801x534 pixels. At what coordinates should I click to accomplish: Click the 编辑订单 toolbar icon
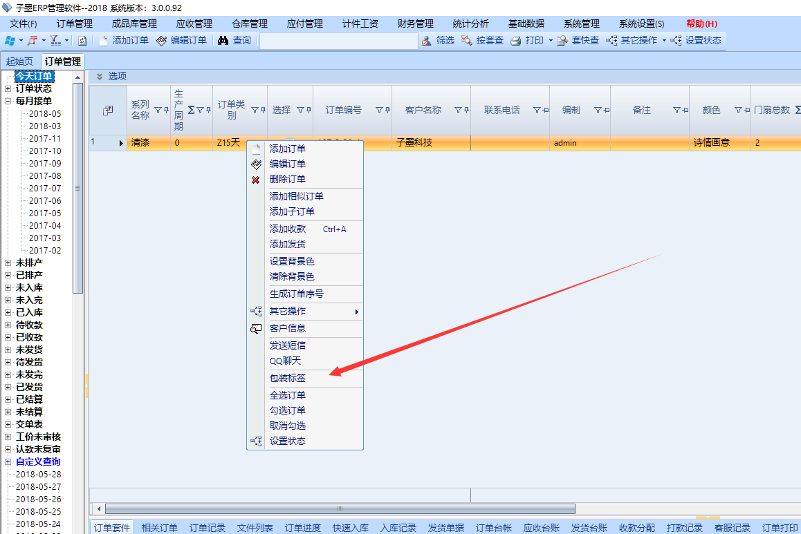tap(162, 41)
